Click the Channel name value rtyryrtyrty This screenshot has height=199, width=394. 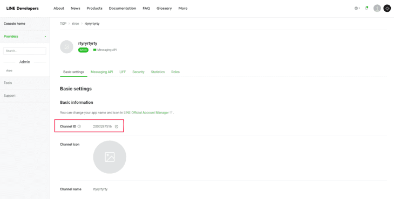[x=100, y=189]
